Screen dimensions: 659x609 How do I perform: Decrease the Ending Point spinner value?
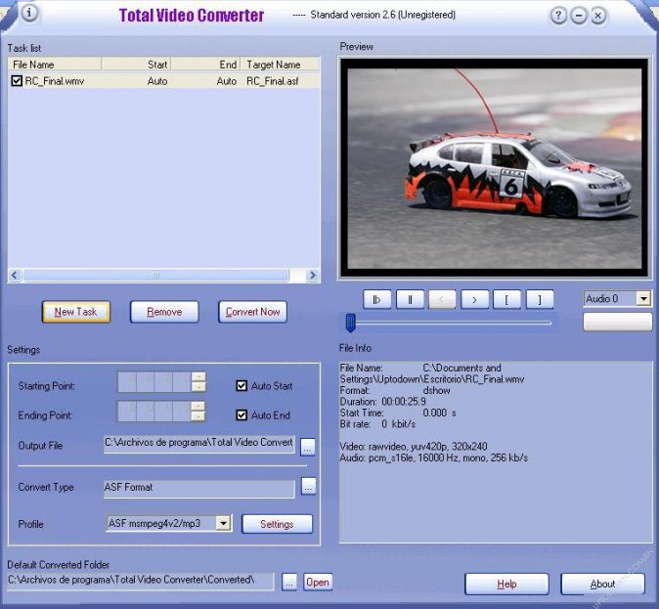click(x=198, y=416)
